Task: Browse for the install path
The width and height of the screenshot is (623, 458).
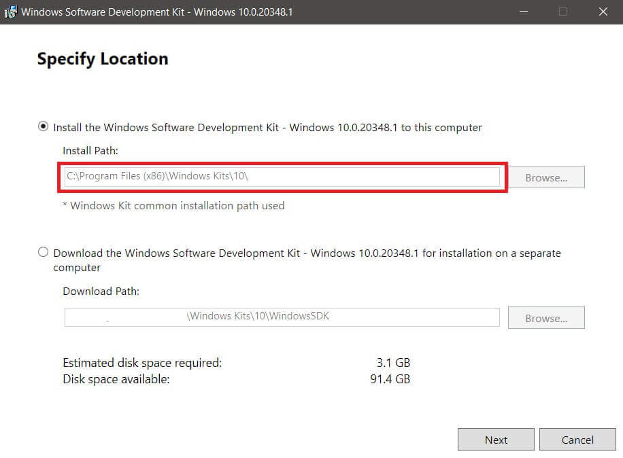Action: pyautogui.click(x=546, y=177)
